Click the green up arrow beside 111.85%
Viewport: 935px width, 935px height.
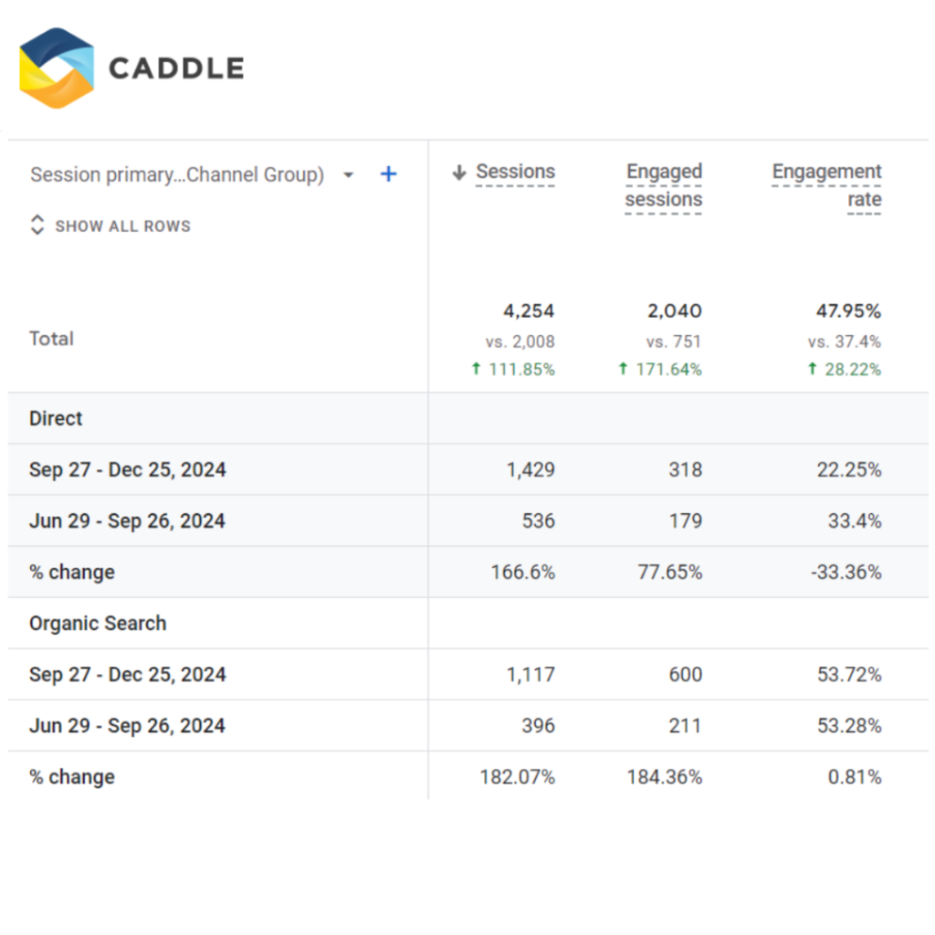click(x=476, y=370)
